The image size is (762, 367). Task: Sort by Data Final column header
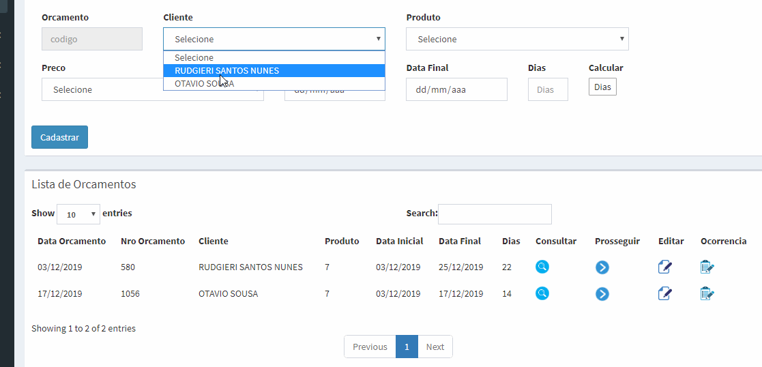460,241
